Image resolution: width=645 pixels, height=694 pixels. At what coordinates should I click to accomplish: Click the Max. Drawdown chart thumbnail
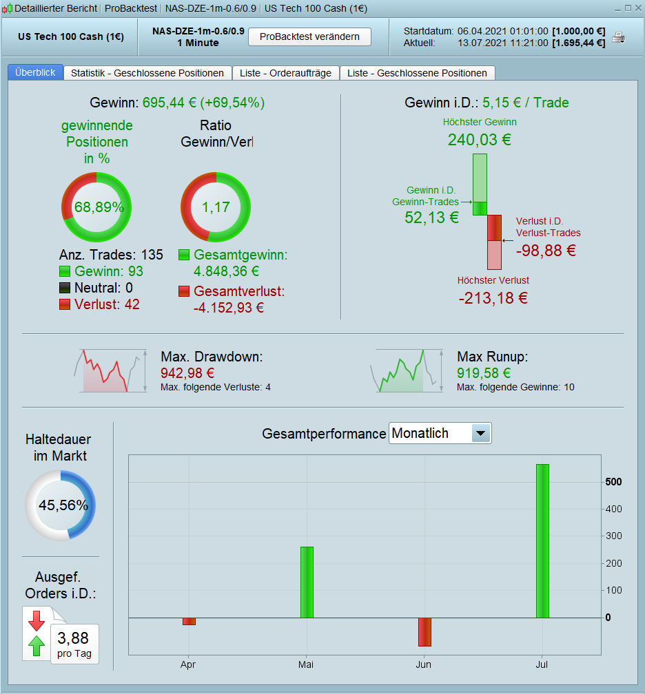point(110,371)
